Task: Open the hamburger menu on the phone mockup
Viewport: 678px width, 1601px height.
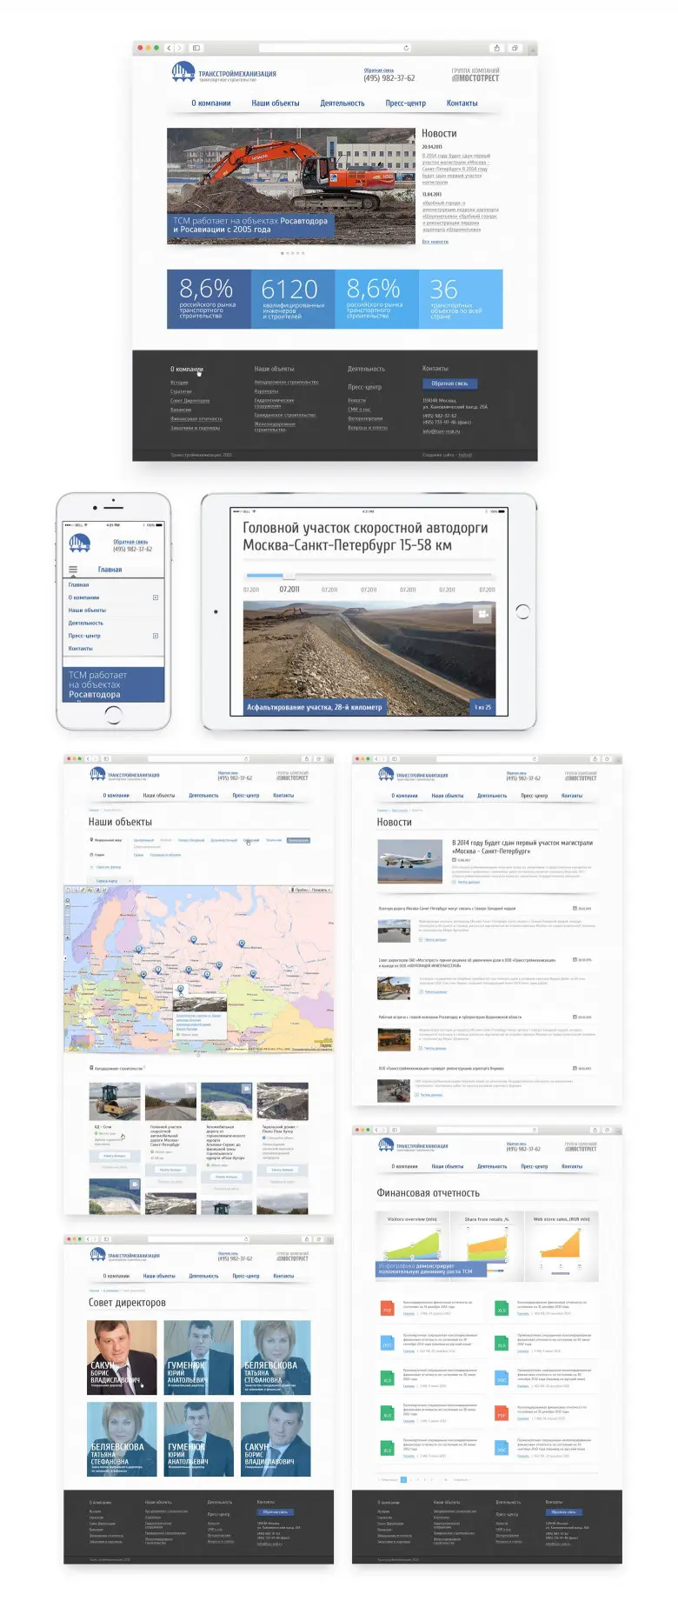Action: coord(73,570)
